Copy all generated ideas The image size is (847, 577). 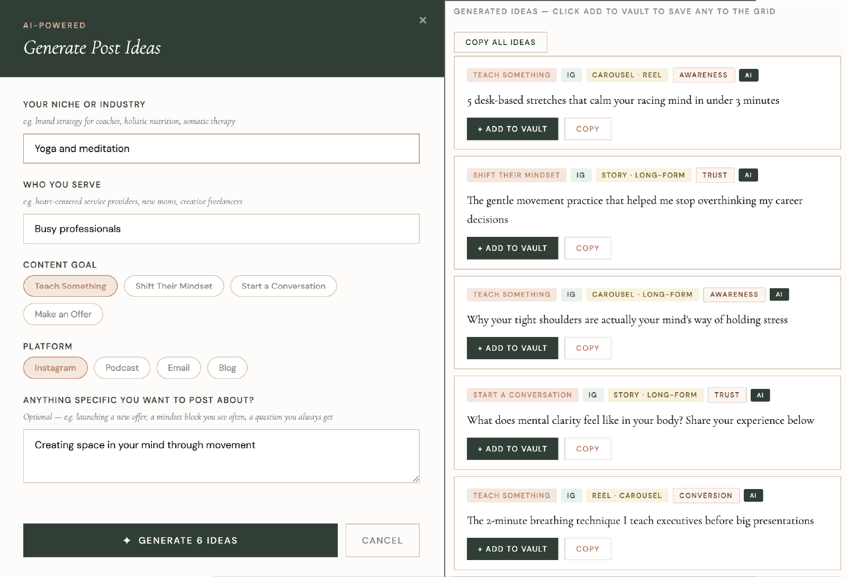500,42
